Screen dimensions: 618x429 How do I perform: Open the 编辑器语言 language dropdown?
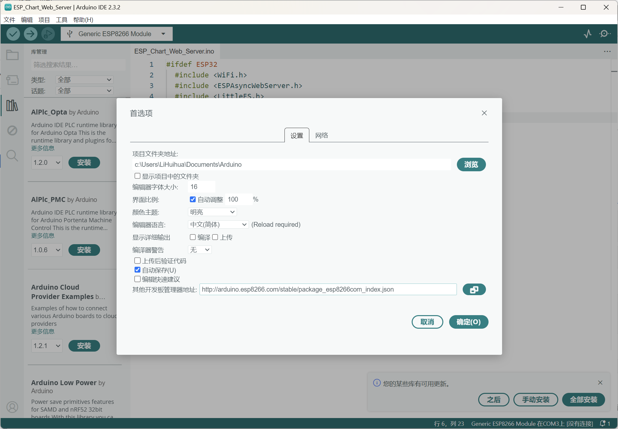(x=218, y=224)
